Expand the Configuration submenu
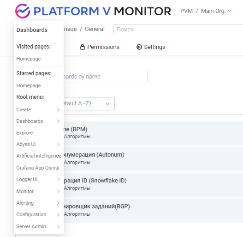243x237 pixels. [x=39, y=214]
